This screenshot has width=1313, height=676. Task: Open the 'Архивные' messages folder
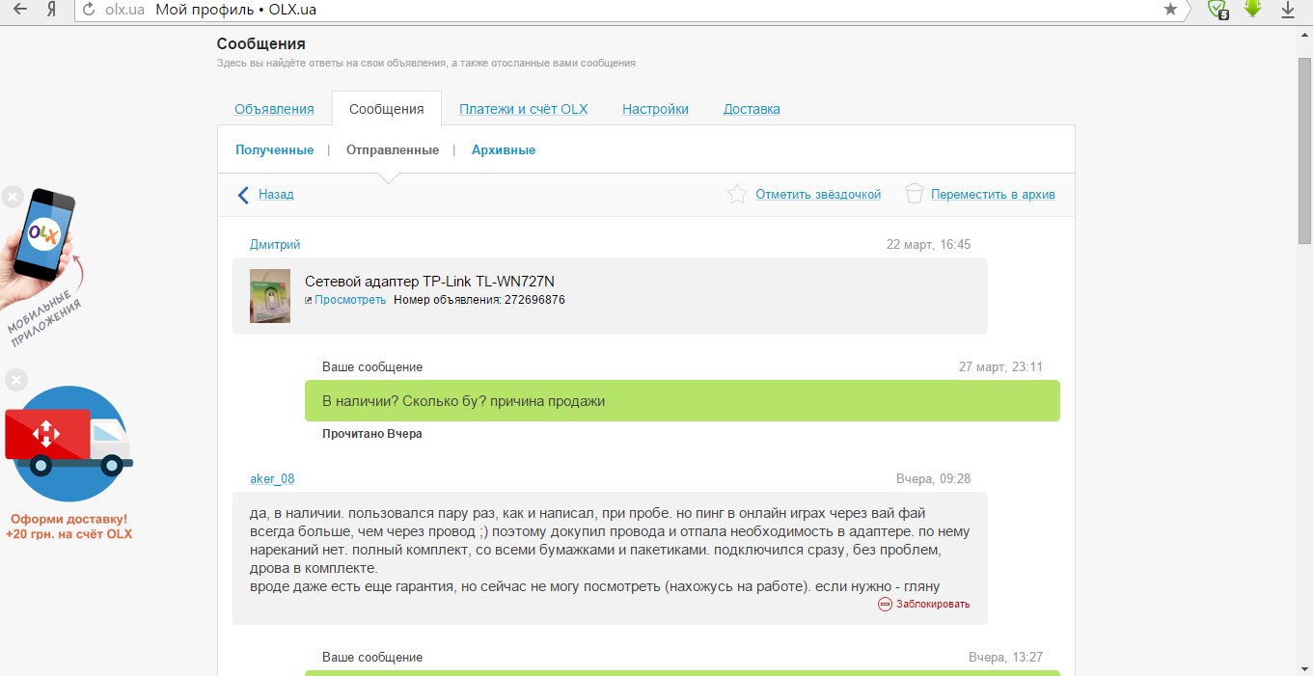pos(504,150)
